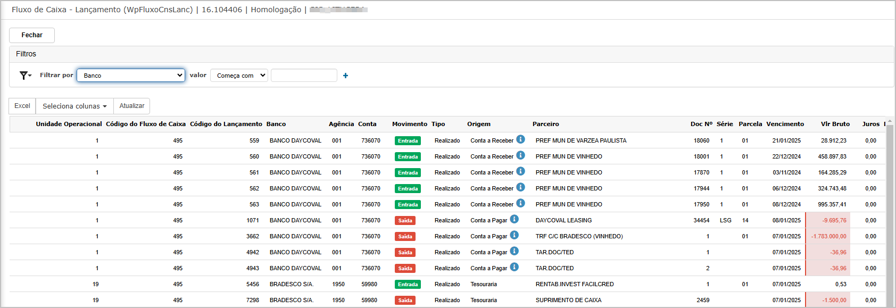The height and width of the screenshot is (308, 896).
Task: Click value 995.357,41 in Vlr Bruto
Action: (832, 204)
